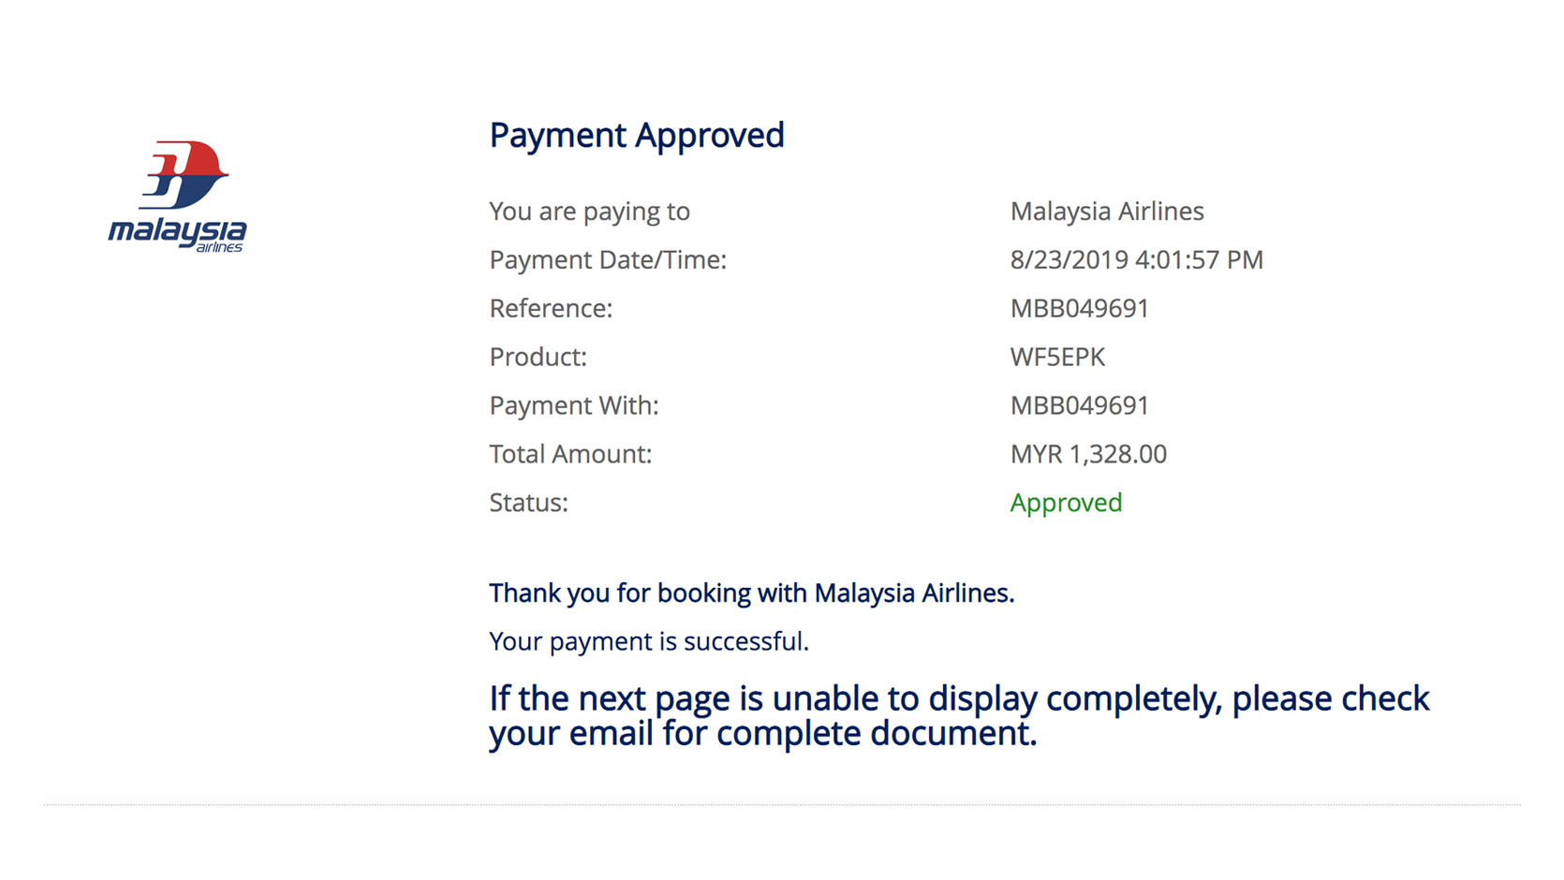Screen dimensions: 1564x880
Task: Click the Total Amount label
Action: (x=569, y=455)
